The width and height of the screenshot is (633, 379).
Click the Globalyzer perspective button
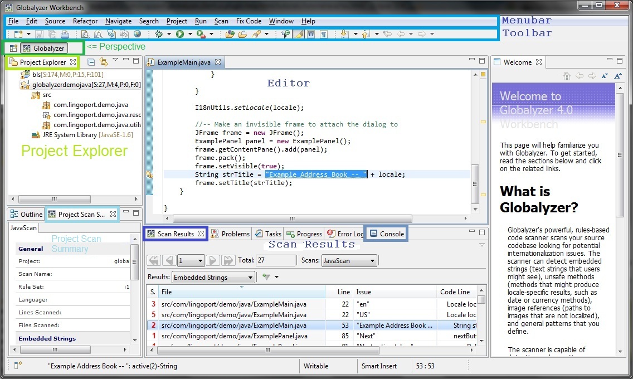45,48
